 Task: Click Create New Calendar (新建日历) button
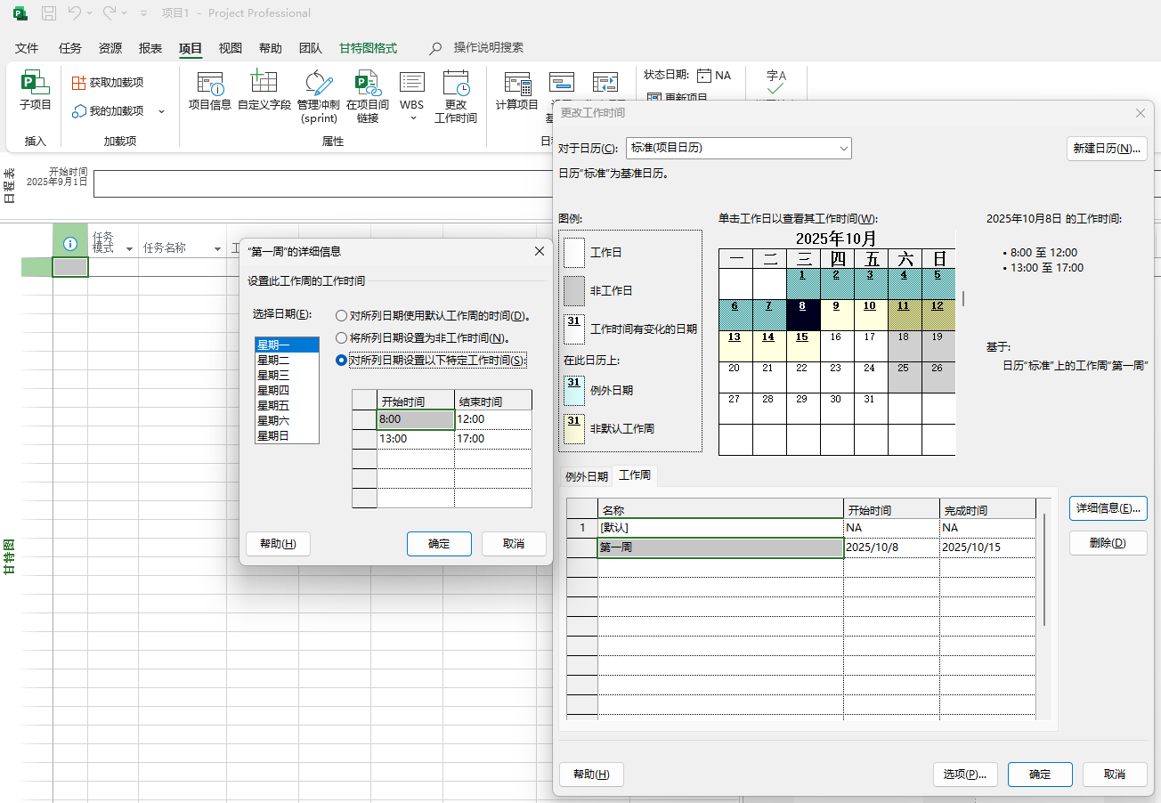coord(1107,149)
